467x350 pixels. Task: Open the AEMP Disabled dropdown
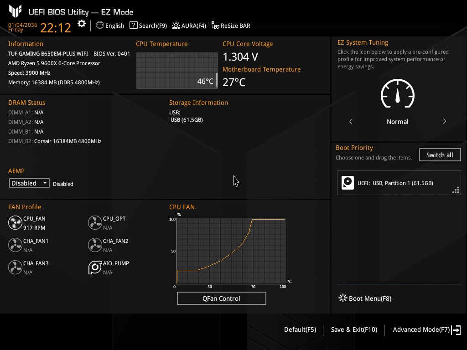tap(29, 183)
